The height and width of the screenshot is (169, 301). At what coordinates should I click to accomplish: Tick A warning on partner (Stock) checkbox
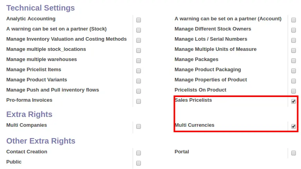[139, 30]
